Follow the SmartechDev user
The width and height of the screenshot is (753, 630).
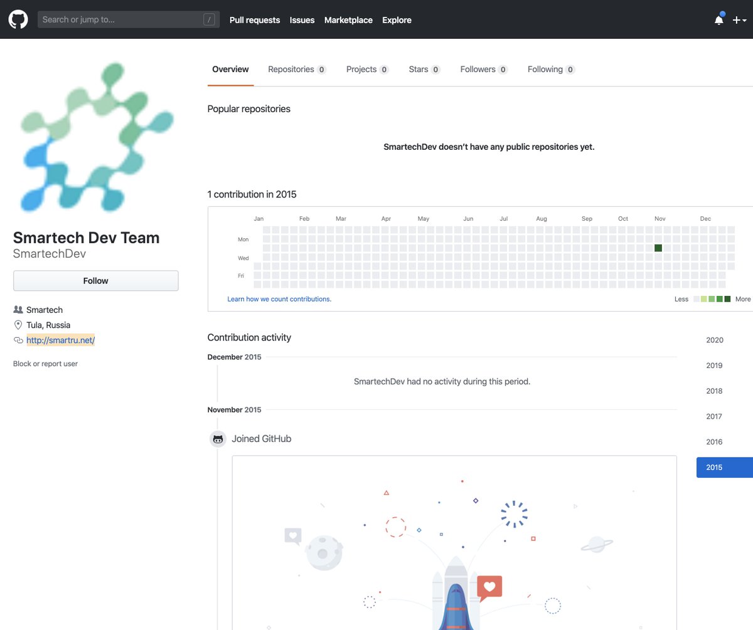[95, 281]
